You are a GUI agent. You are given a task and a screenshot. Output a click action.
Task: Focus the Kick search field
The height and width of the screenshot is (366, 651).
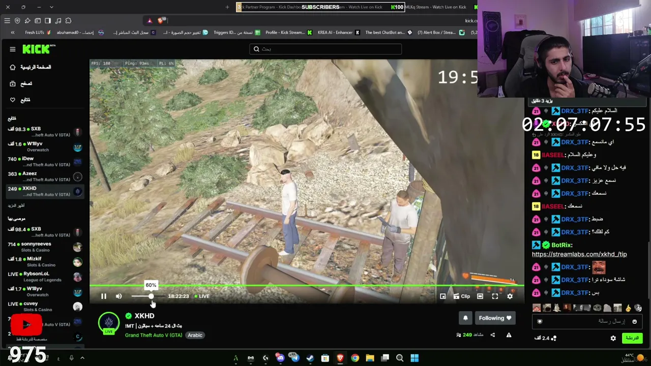[x=325, y=49]
